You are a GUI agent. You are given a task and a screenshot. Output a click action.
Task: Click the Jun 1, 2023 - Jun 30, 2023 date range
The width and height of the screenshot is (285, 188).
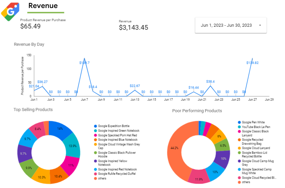[x=226, y=25]
